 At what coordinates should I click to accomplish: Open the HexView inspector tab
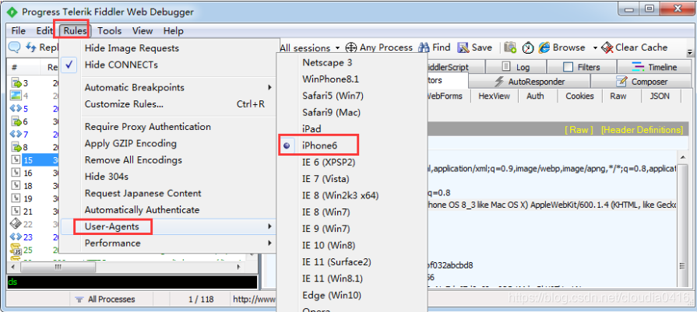click(x=494, y=96)
